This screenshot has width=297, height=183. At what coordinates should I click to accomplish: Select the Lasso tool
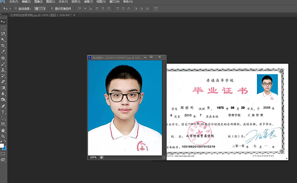click(x=3, y=34)
